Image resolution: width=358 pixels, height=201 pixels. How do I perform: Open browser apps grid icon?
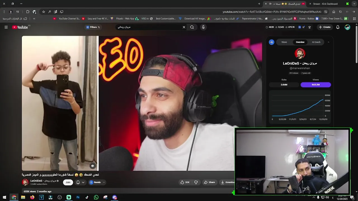[x=354, y=19]
